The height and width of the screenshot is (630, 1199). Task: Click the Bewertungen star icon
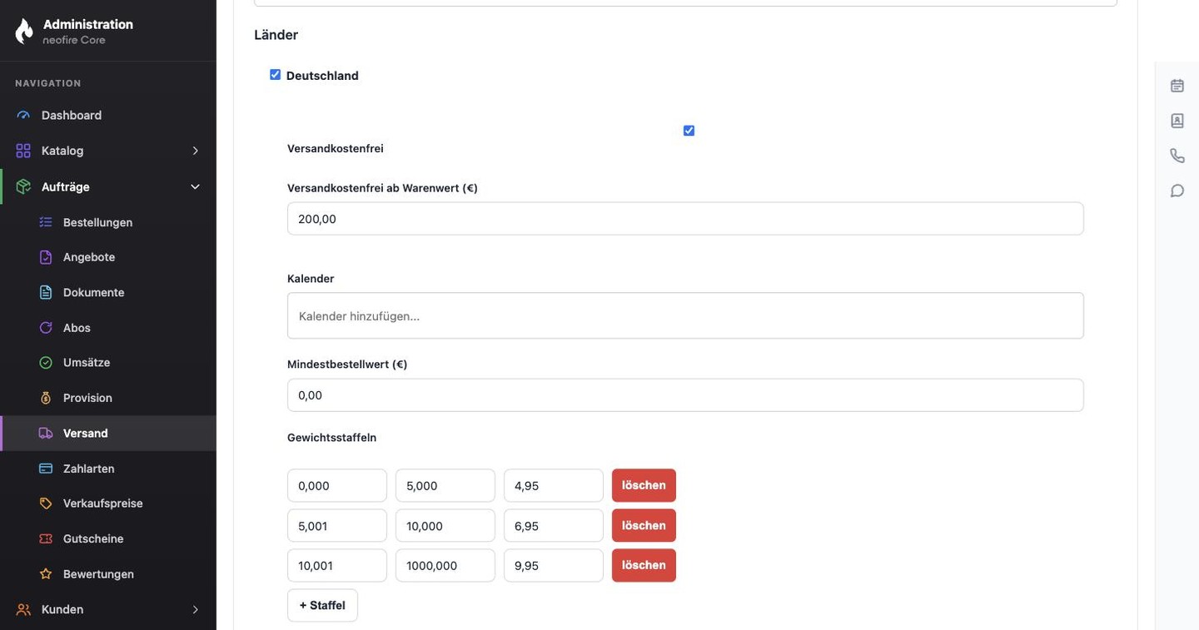46,574
